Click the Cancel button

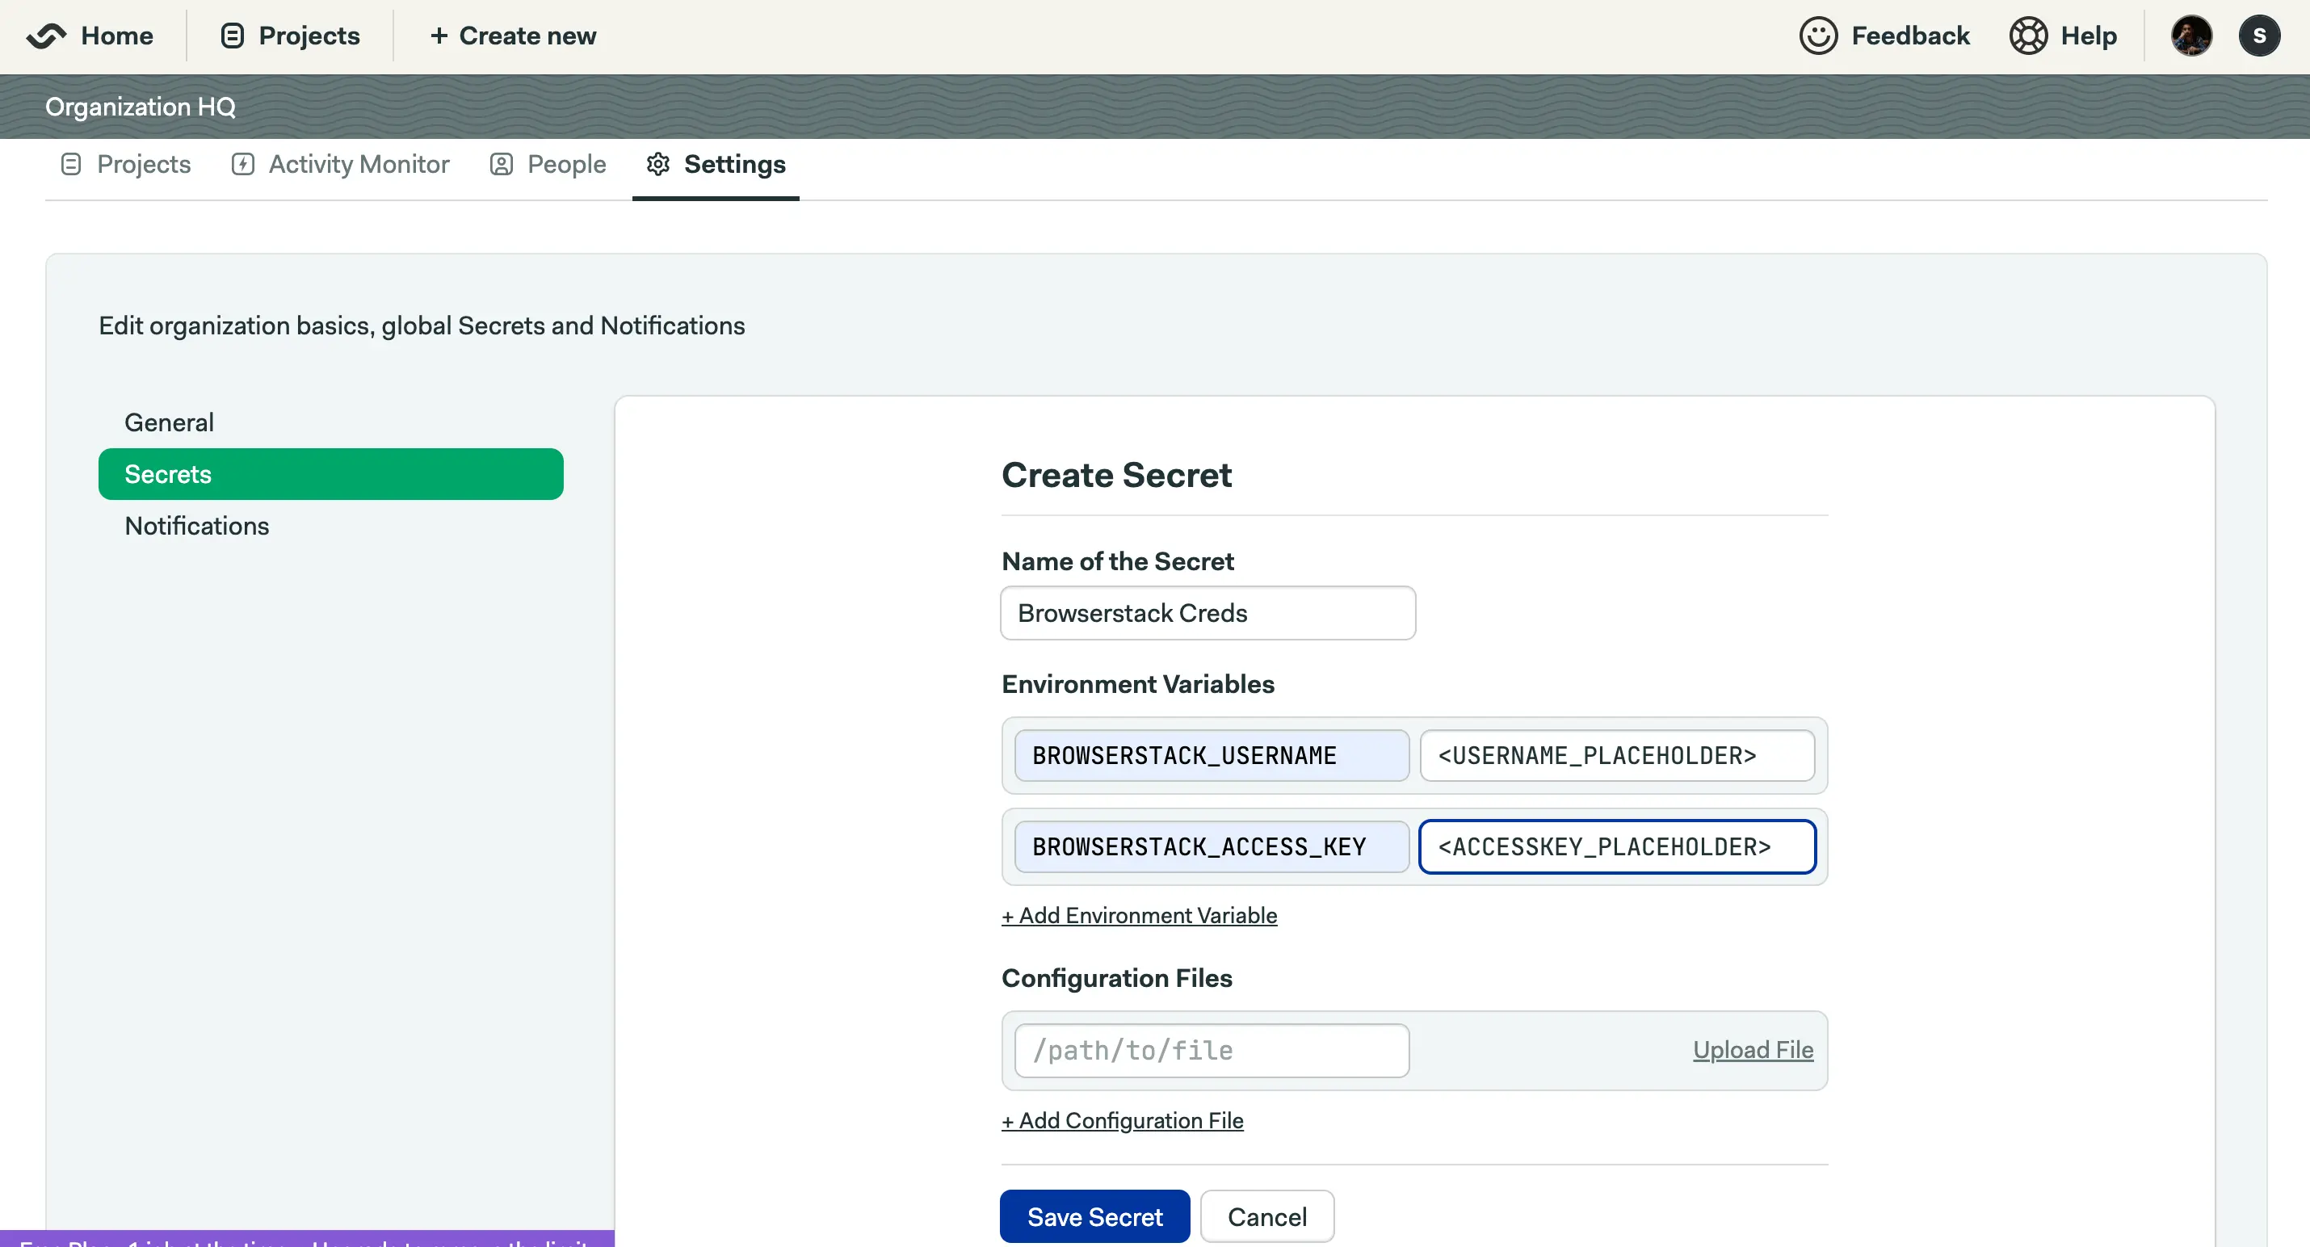tap(1266, 1216)
